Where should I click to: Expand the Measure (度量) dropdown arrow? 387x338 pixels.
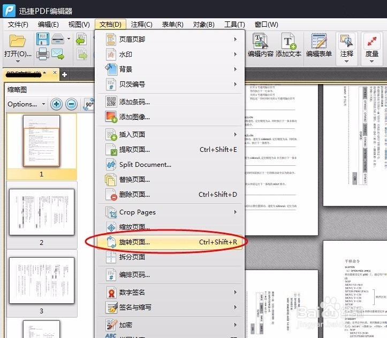[371, 61]
